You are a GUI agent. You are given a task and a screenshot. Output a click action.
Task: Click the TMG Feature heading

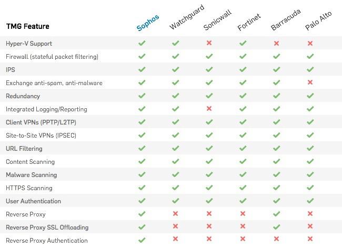28,26
